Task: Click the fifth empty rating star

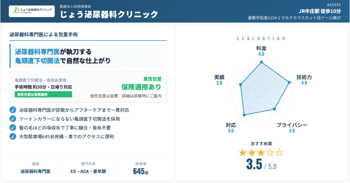Action: [280, 152]
